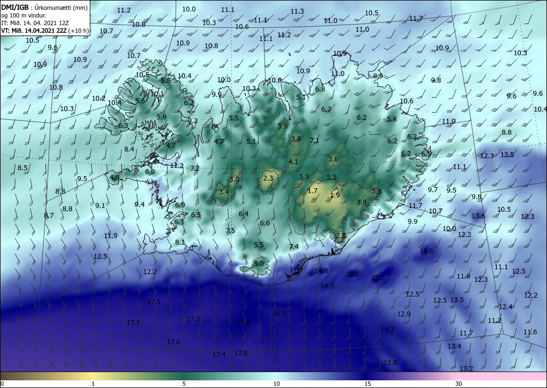This screenshot has width=547, height=388.
Task: Click the map value "5.0" near the south coast
Action: point(259,263)
